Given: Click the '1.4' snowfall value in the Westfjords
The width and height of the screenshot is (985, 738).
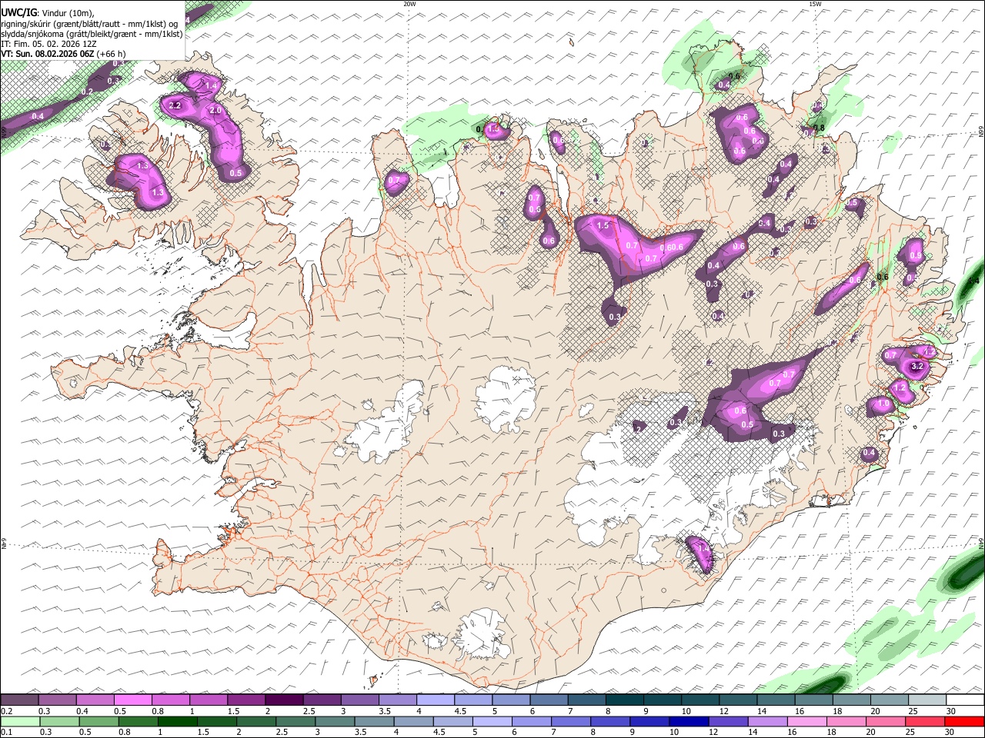Looking at the screenshot, I should pos(210,85).
